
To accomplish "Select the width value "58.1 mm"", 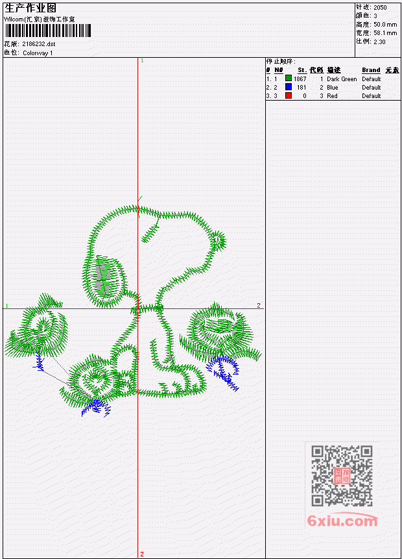I will tap(385, 33).
